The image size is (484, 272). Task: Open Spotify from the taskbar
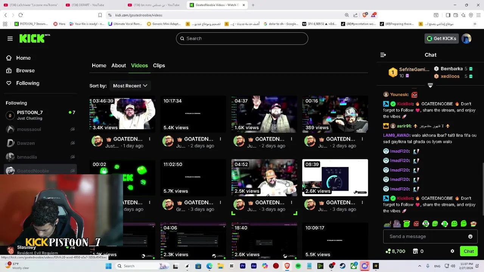(x=298, y=266)
